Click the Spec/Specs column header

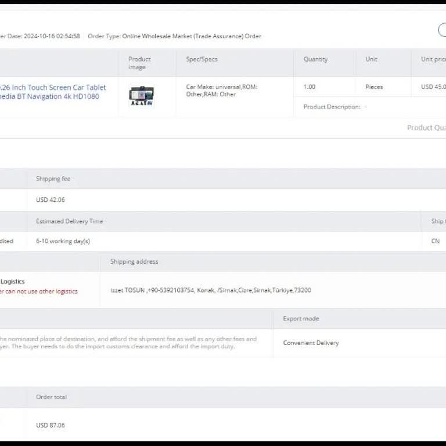pos(202,59)
